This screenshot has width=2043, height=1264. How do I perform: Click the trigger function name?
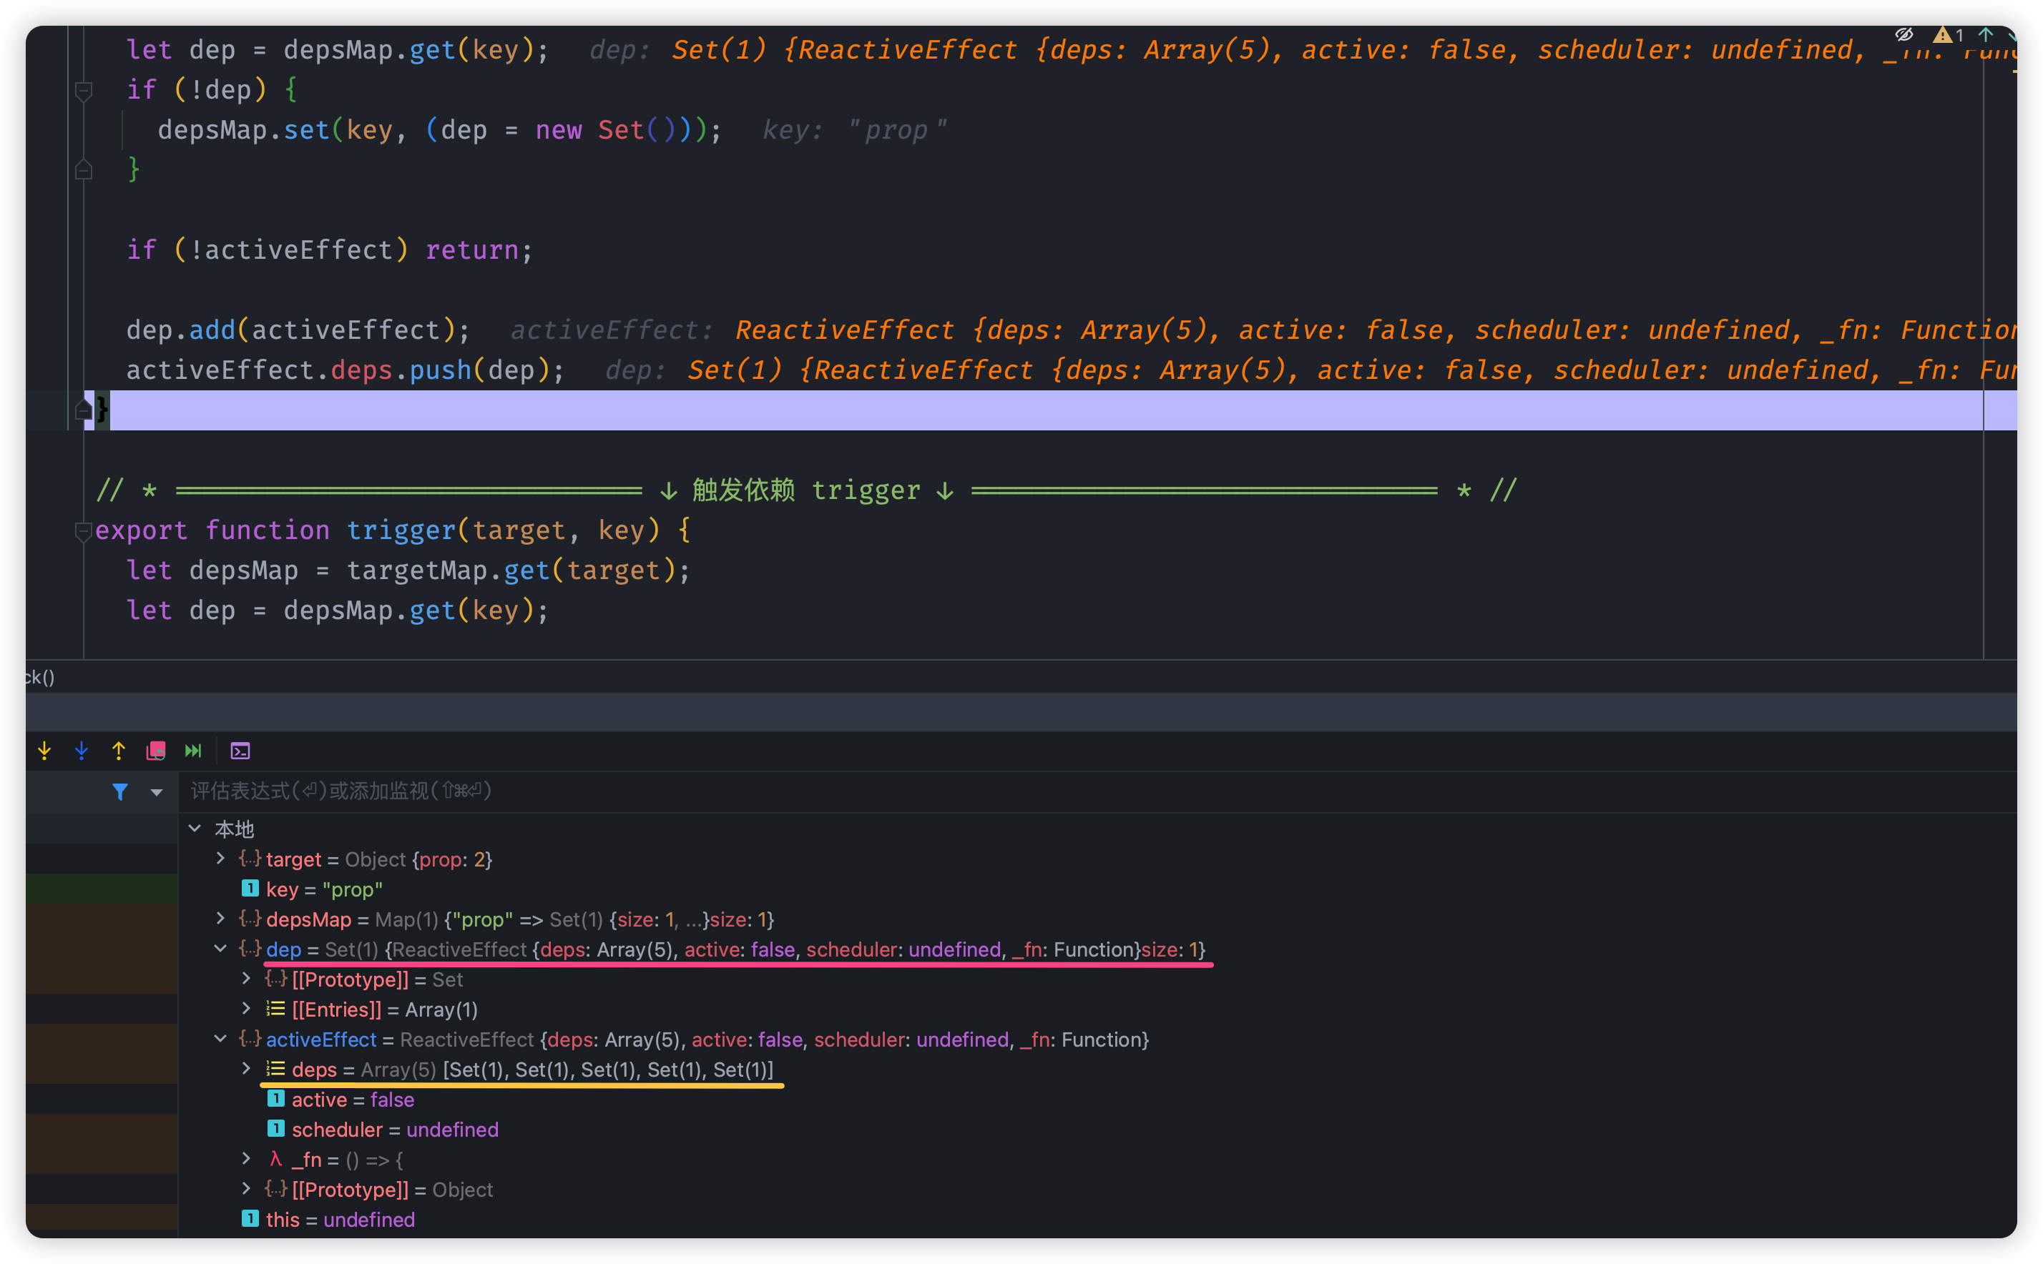click(x=401, y=531)
